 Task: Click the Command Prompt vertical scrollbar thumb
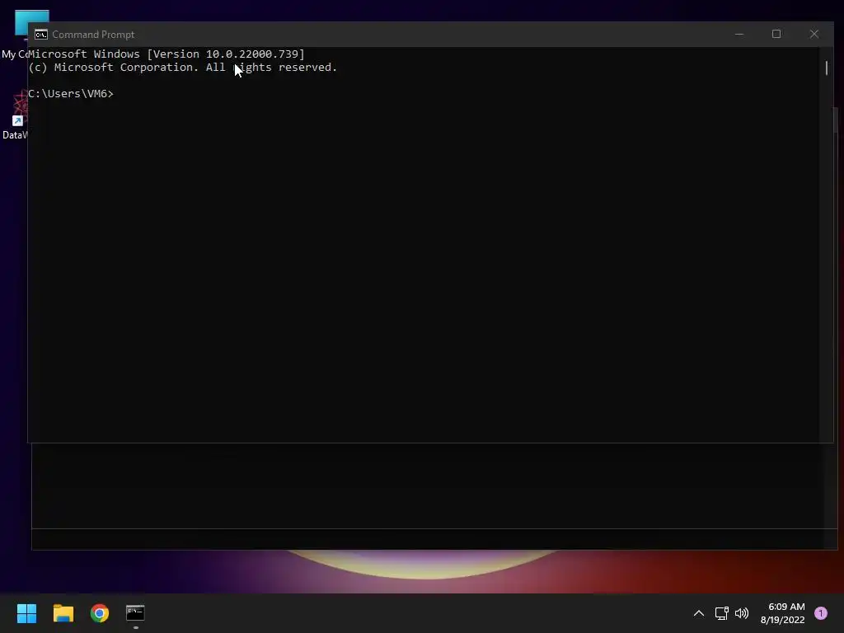tap(826, 68)
